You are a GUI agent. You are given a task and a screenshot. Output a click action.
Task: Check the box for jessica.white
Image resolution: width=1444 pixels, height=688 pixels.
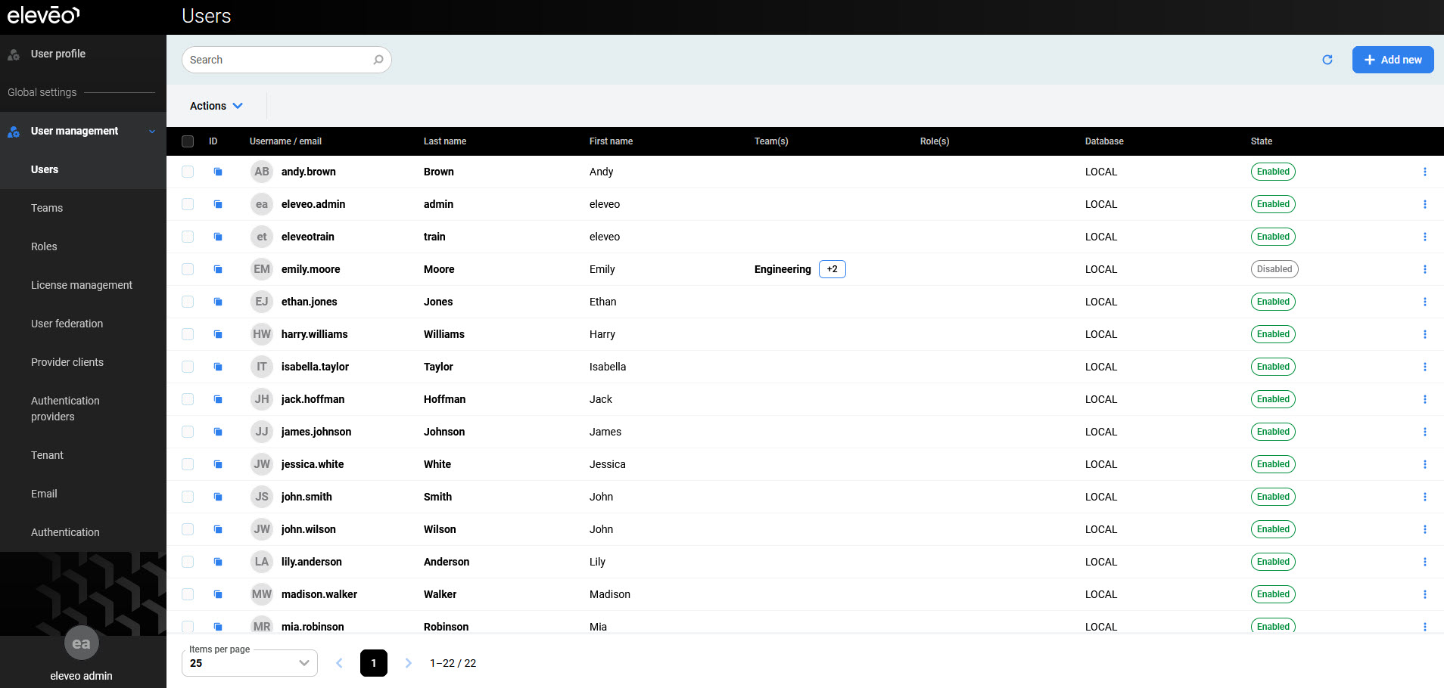click(188, 464)
